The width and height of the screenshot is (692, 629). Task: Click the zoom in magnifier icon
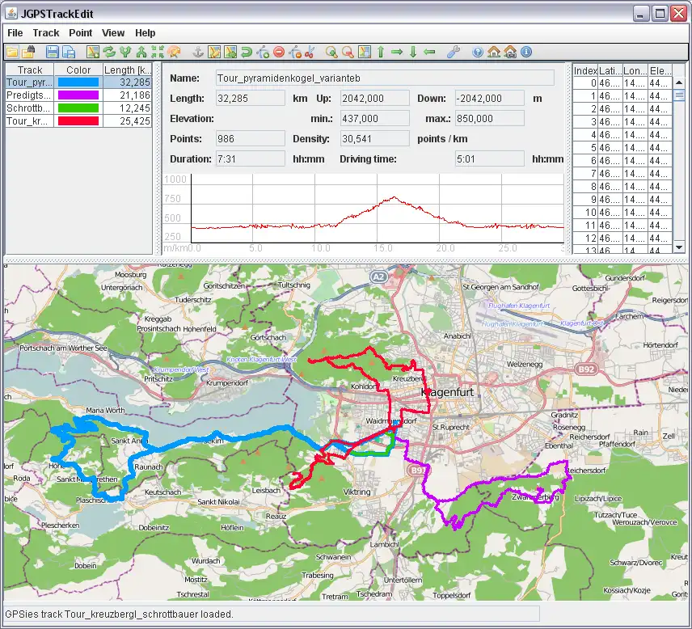[331, 52]
